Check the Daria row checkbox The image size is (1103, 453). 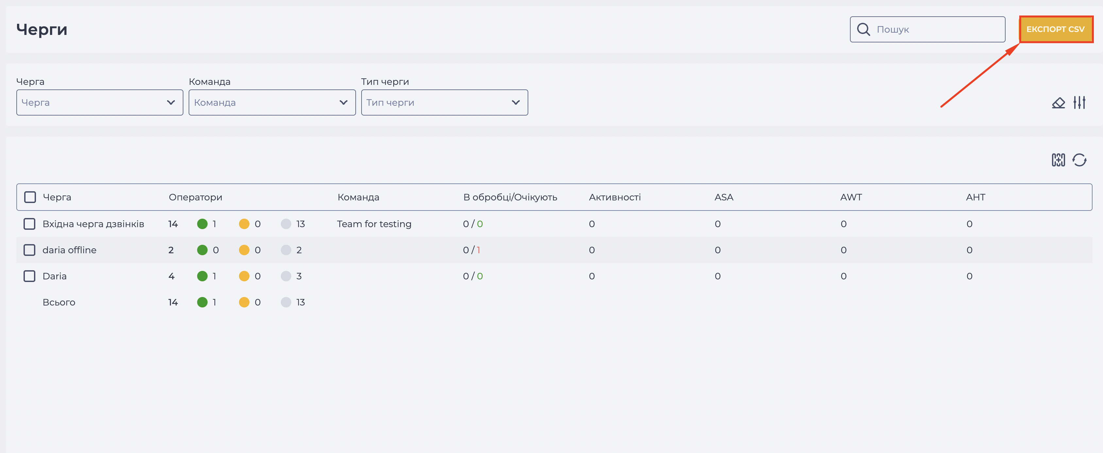(x=29, y=276)
